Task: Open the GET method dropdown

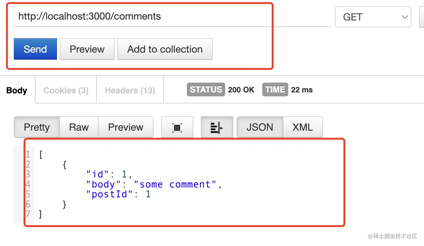Action: pyautogui.click(x=373, y=17)
